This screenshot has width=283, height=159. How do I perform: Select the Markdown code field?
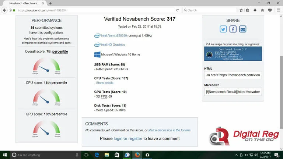(233, 92)
